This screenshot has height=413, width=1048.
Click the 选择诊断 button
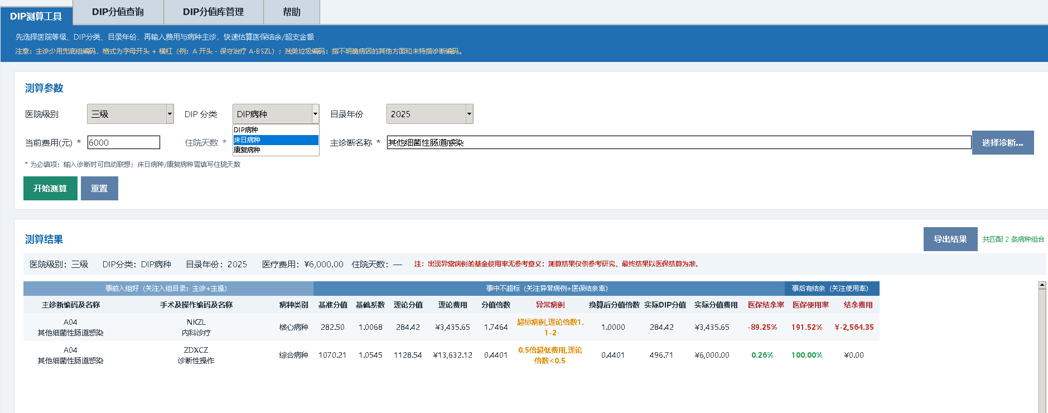(1003, 142)
